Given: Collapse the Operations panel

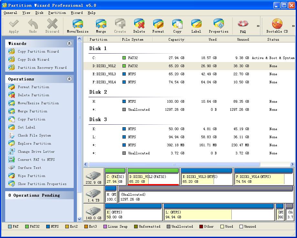Looking at the screenshot, I should [69, 79].
